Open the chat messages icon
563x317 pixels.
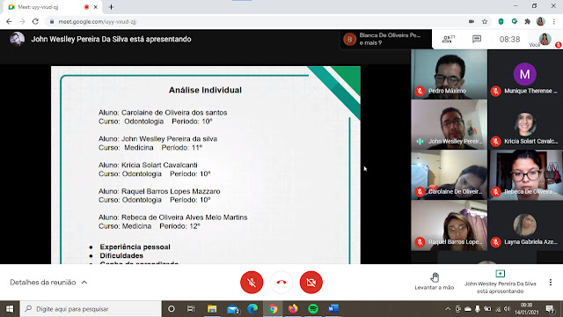point(477,39)
